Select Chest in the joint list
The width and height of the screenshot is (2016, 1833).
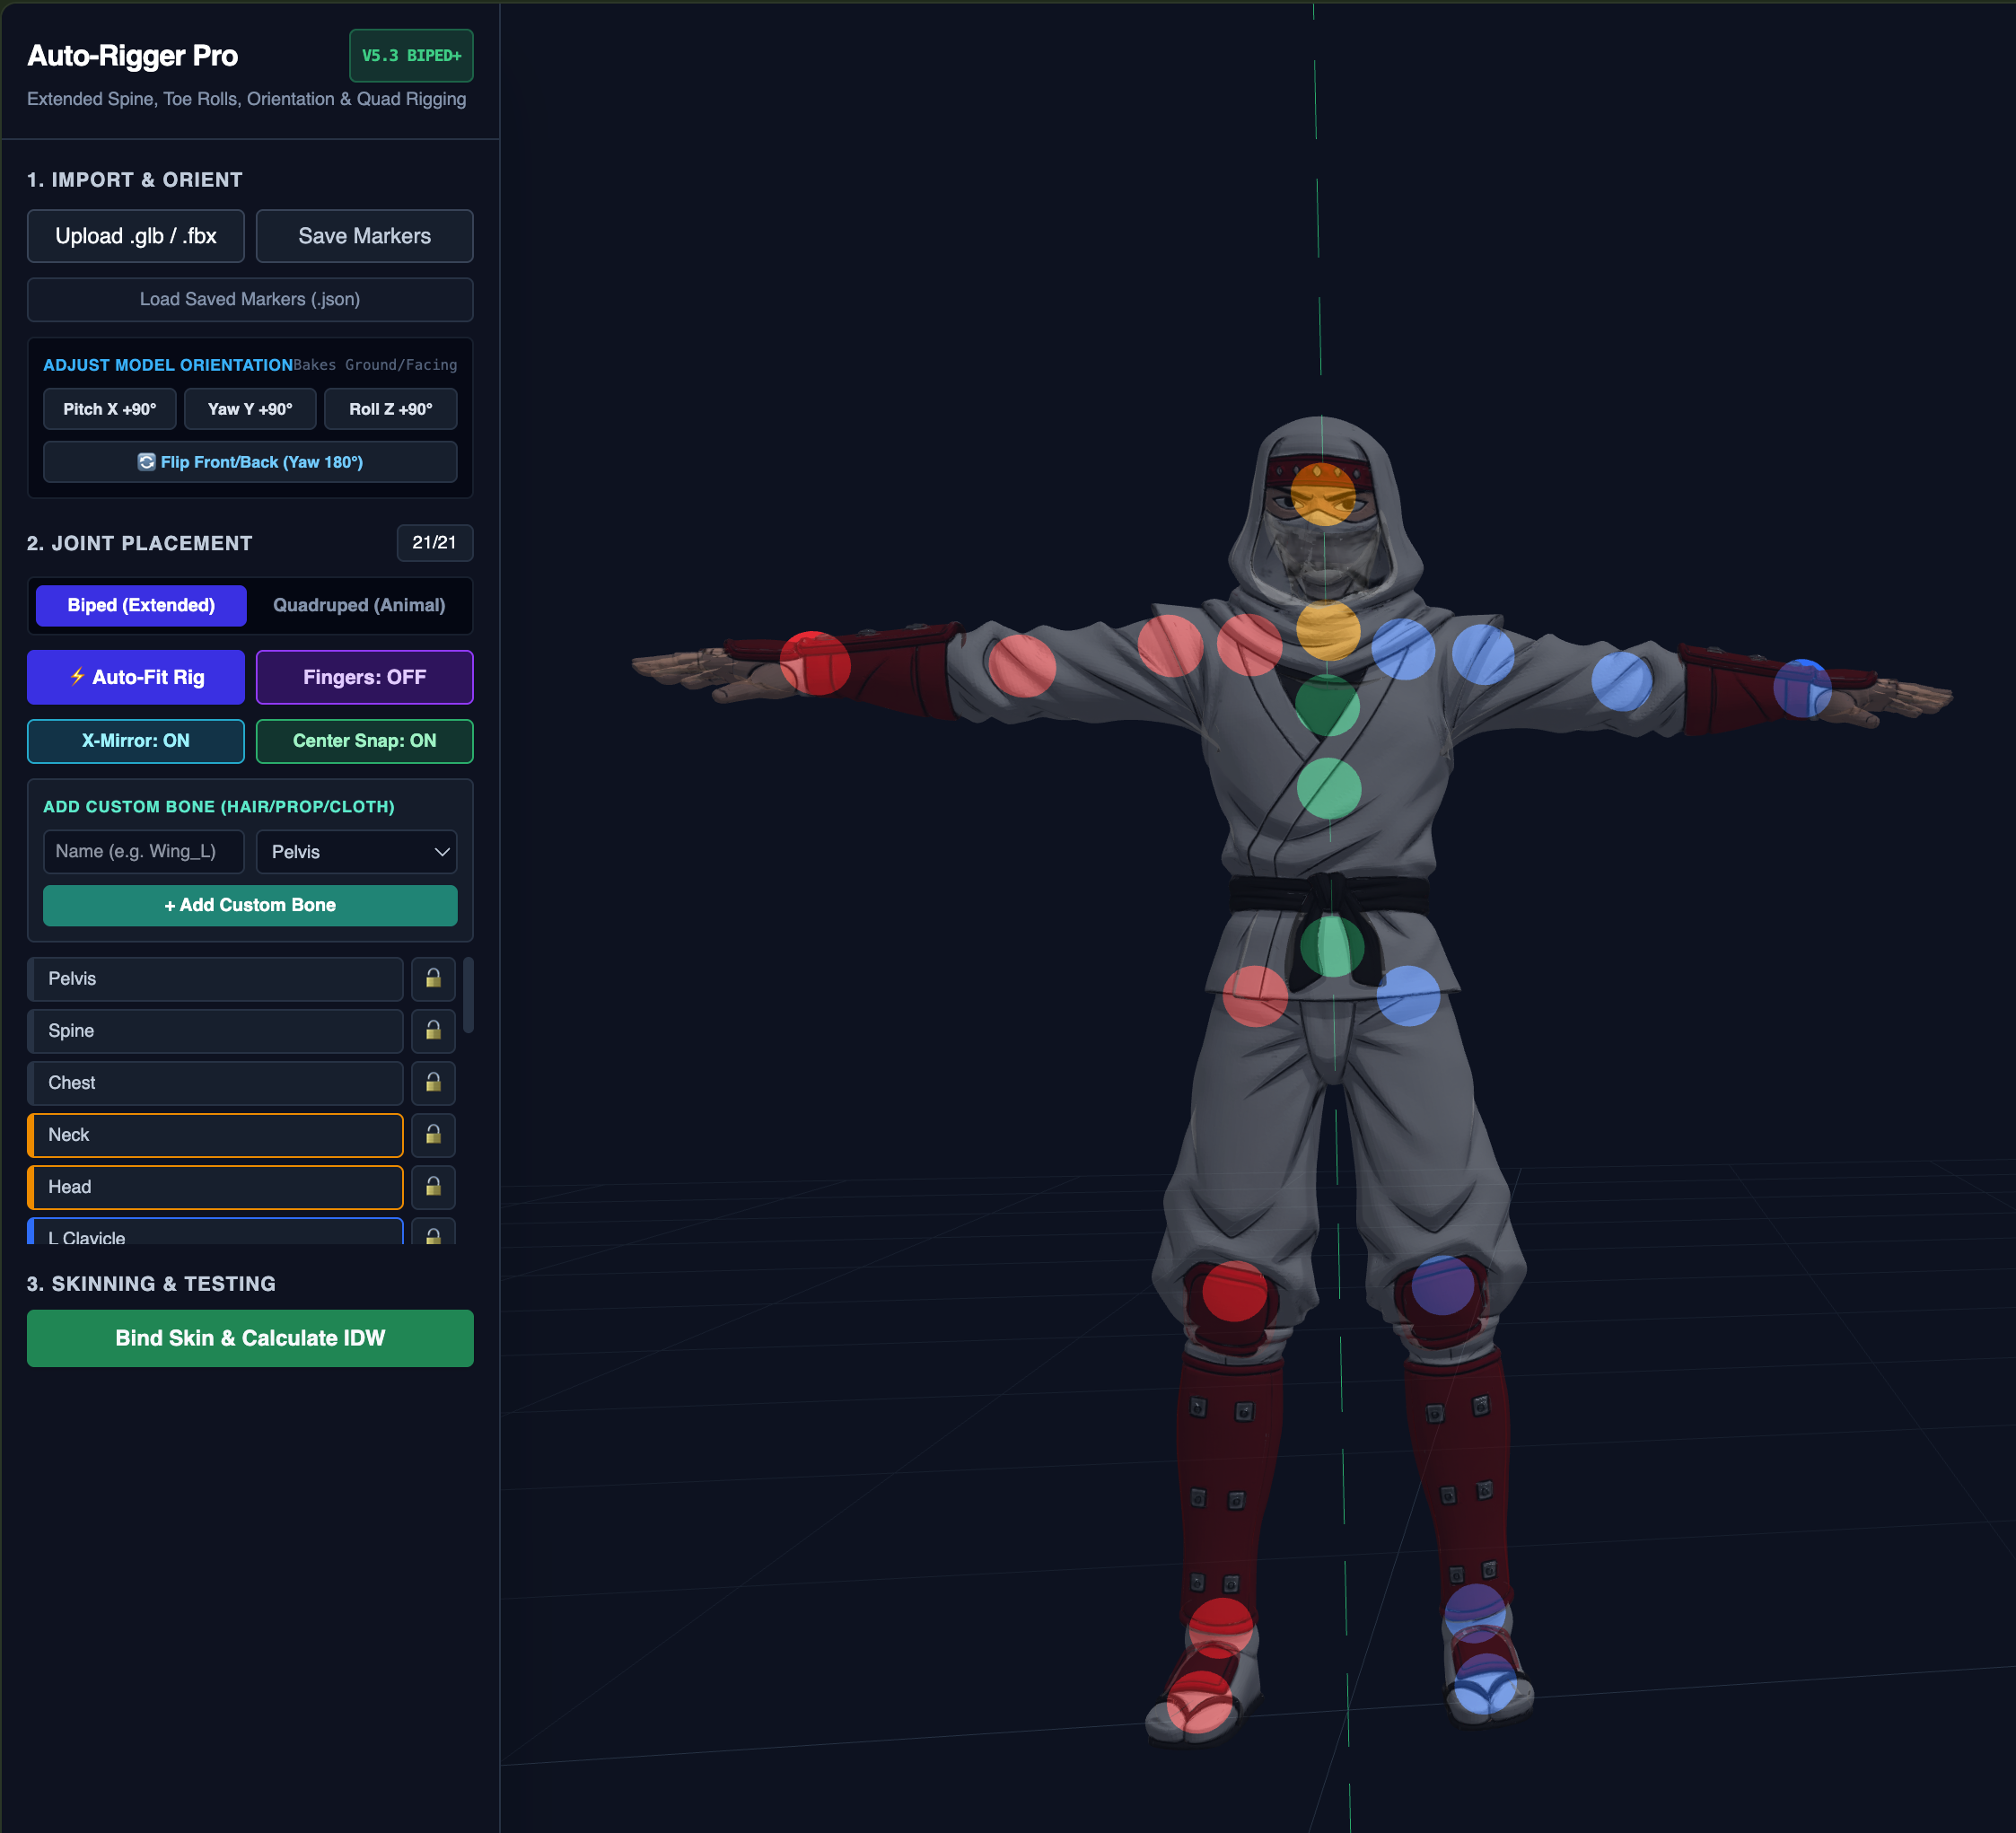point(215,1082)
